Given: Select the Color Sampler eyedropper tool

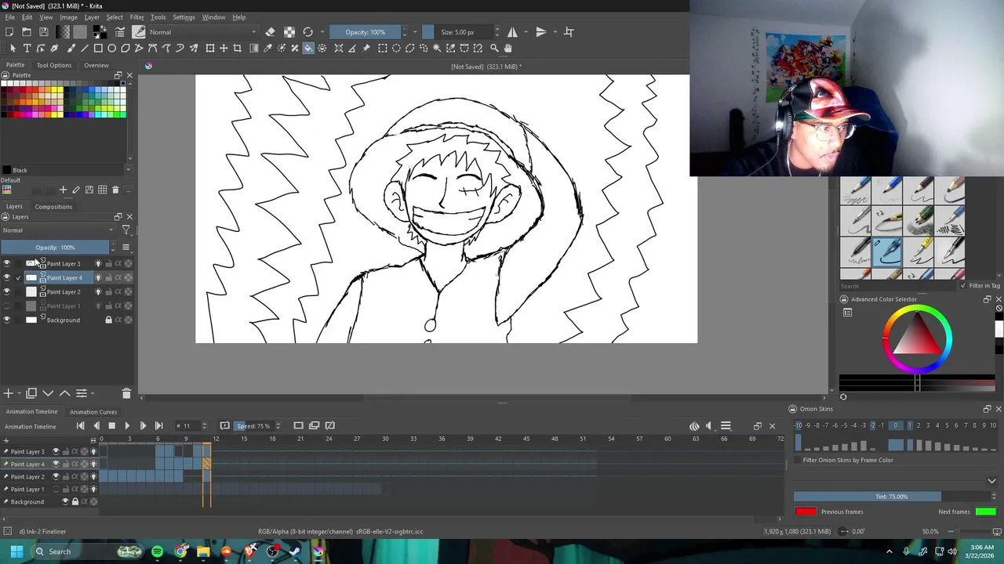Looking at the screenshot, I should pos(267,49).
